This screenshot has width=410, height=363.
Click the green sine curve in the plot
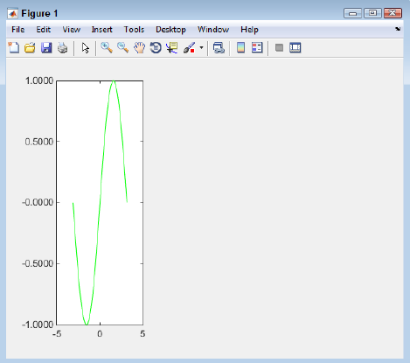(100, 202)
